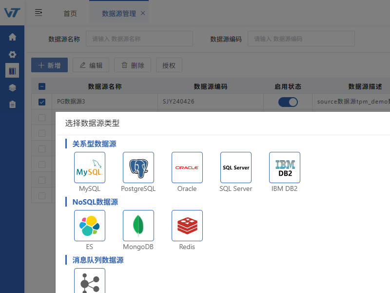Uncheck the PG数据源3 row checkbox

[42, 102]
